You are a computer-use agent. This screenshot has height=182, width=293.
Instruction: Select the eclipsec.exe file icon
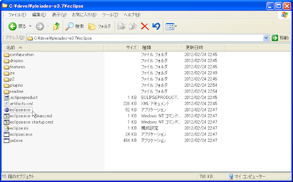coord(6,135)
